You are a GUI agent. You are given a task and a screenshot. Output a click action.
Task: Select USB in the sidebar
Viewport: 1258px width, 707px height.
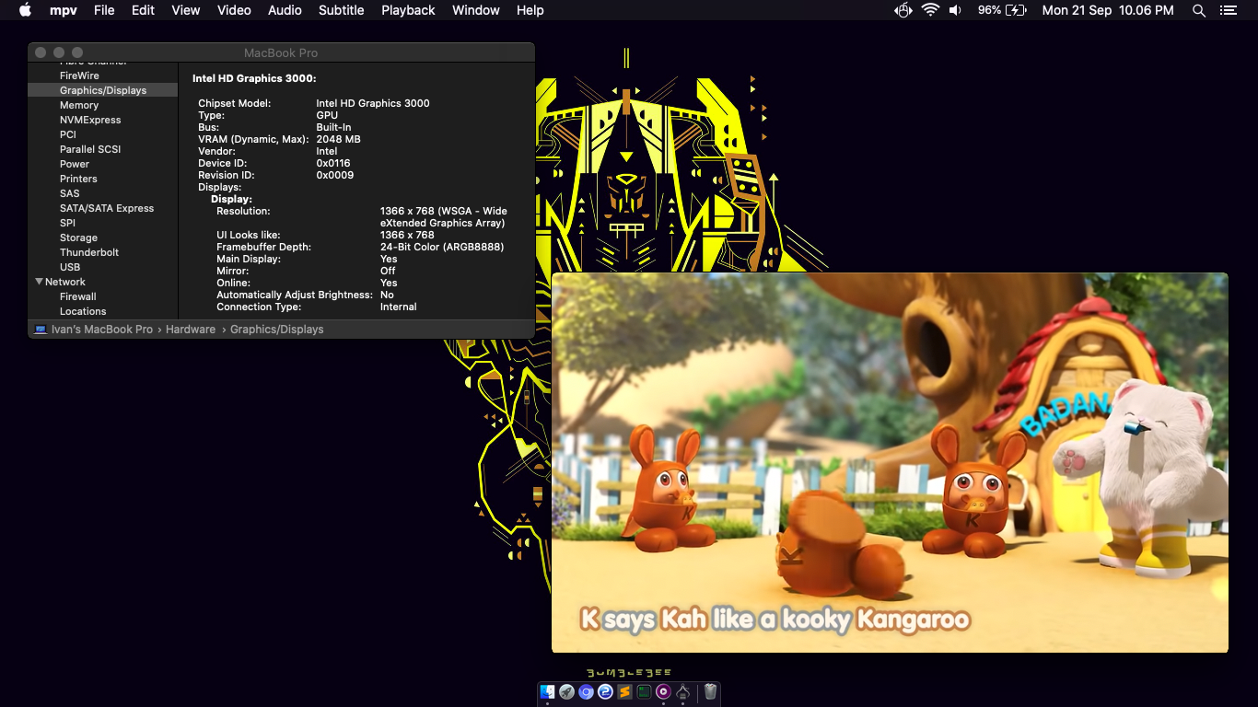click(70, 267)
